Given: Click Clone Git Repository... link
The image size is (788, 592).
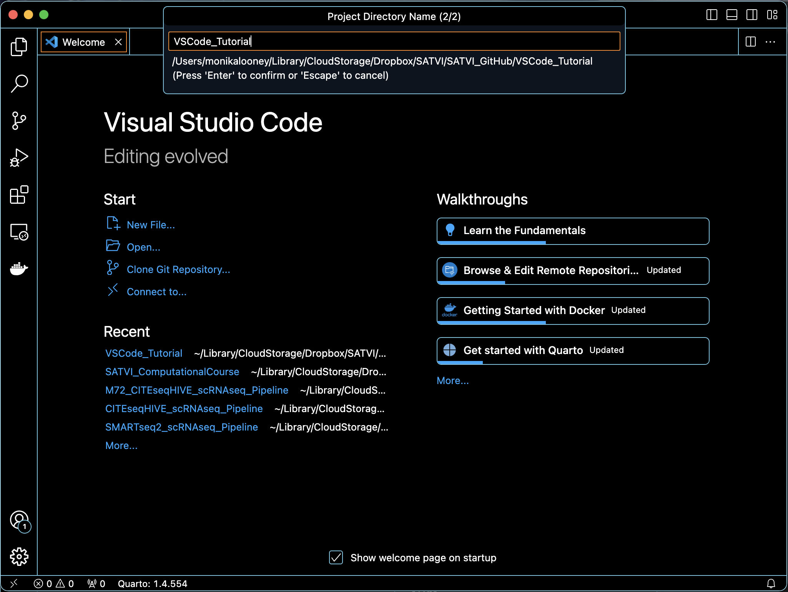Looking at the screenshot, I should [x=178, y=269].
